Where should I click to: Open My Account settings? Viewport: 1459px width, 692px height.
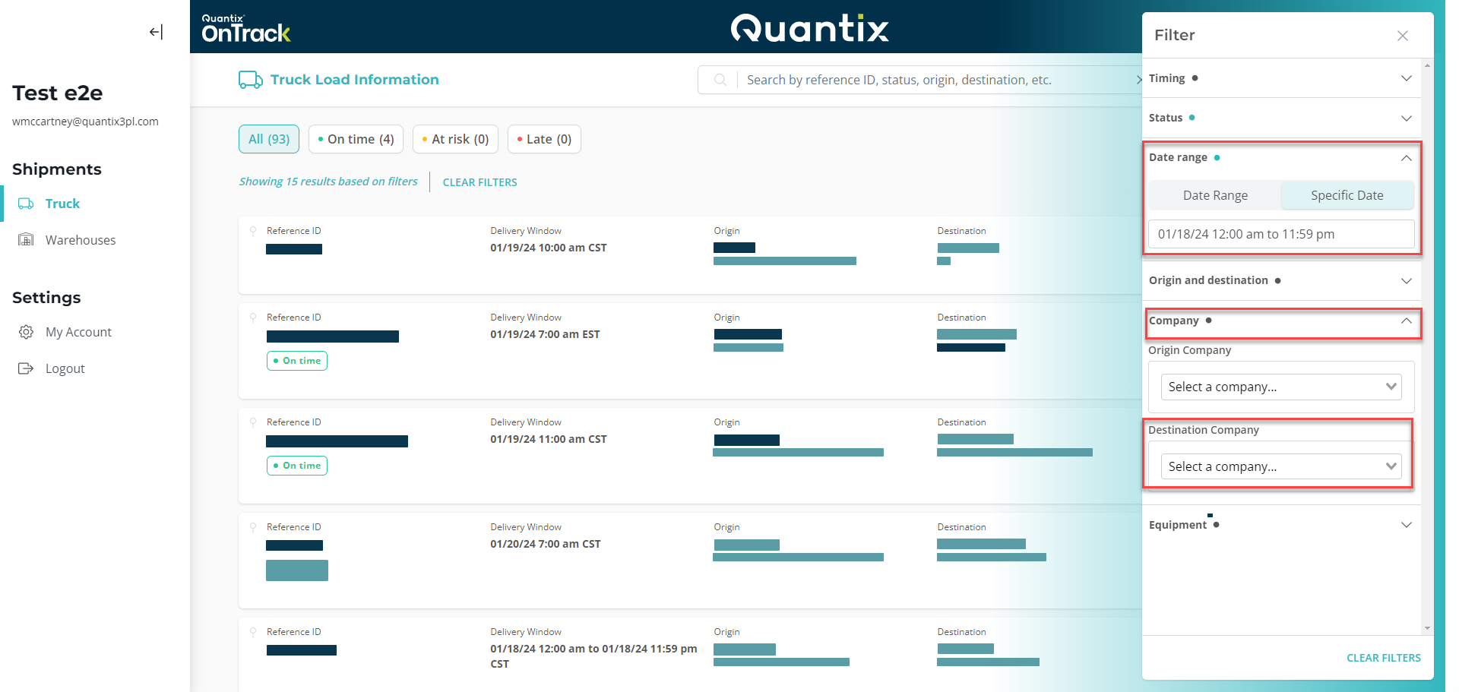click(x=78, y=332)
